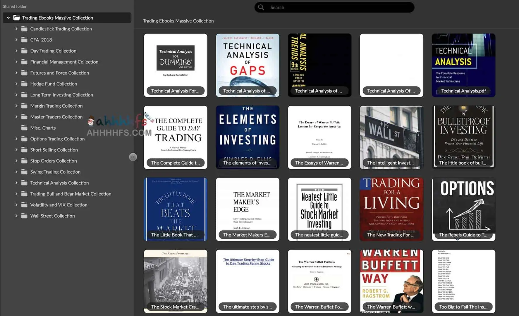Expand the Volatility and VIX Collection chevron
Image resolution: width=519 pixels, height=316 pixels.
tap(16, 205)
